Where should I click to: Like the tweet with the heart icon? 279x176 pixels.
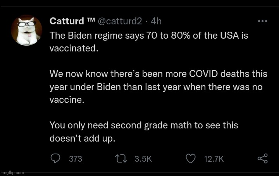coord(191,159)
